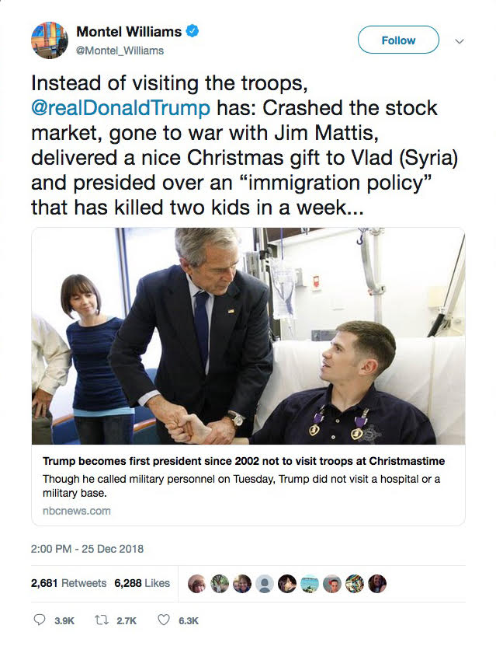Open @Montel_Williams handle
The width and height of the screenshot is (496, 646).
(x=120, y=51)
